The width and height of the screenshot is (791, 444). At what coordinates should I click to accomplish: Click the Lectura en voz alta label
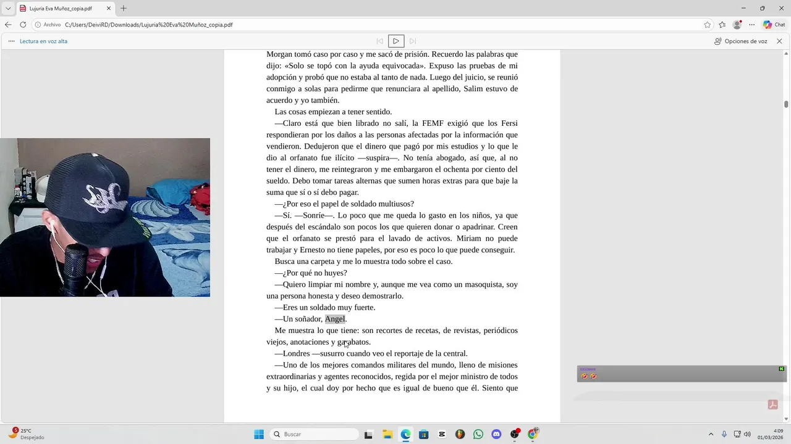pos(43,41)
